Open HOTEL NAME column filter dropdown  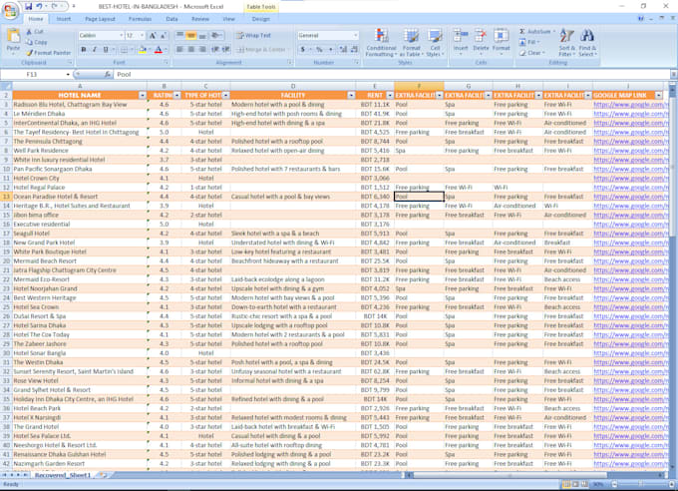pos(143,95)
